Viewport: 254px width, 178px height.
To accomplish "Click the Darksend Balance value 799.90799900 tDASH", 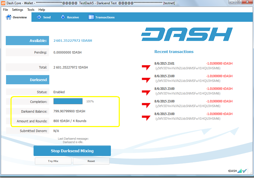I will tap(69, 111).
